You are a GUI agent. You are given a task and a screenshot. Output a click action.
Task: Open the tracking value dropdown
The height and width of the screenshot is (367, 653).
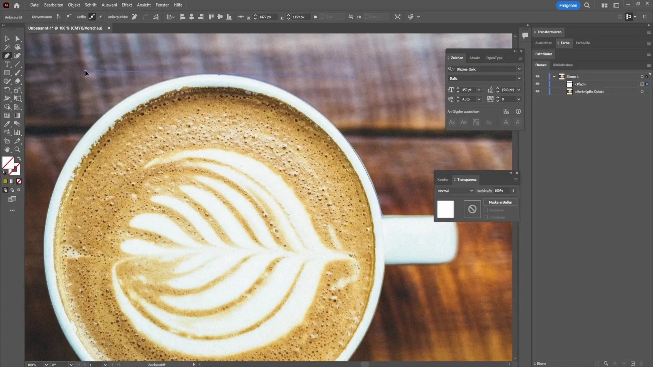[519, 99]
